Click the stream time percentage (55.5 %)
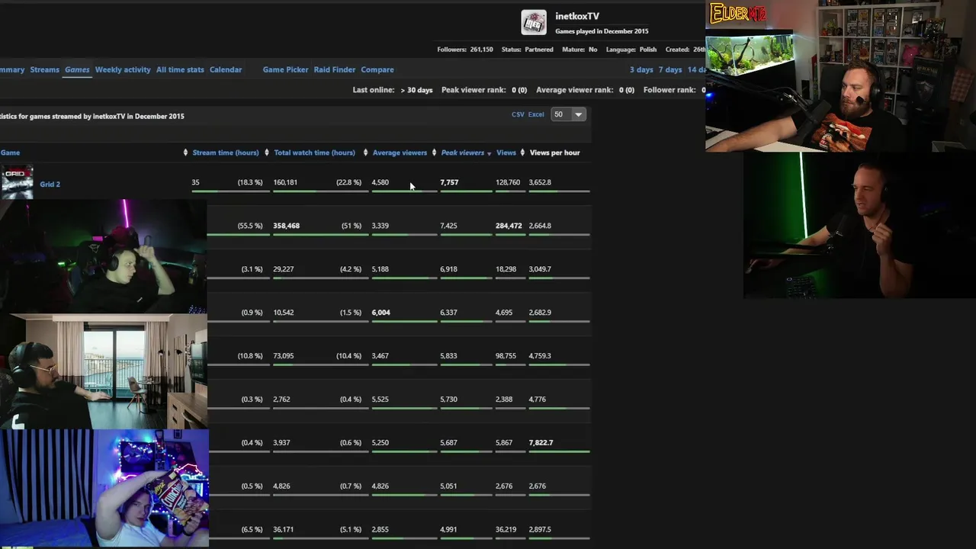 tap(250, 226)
